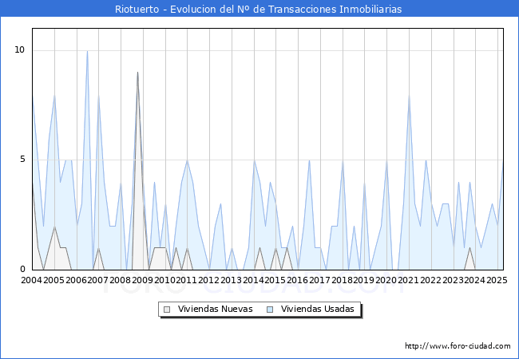Click the 2018 x-axis label
Viewport: 519px width, 359px height.
[x=342, y=280]
